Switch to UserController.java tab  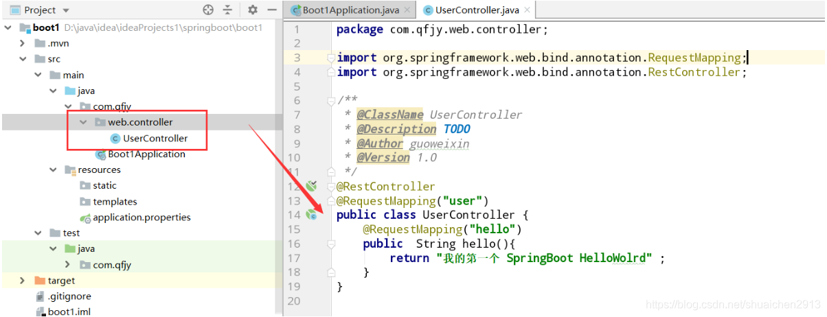477,10
